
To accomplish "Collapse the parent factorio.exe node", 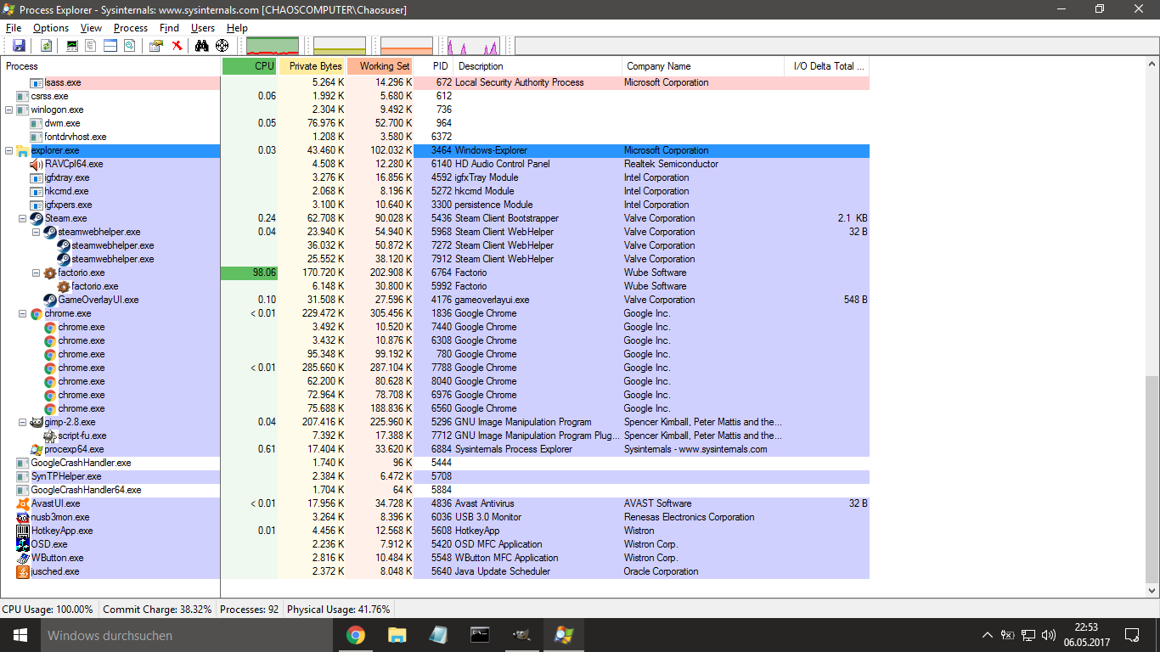I will [37, 273].
